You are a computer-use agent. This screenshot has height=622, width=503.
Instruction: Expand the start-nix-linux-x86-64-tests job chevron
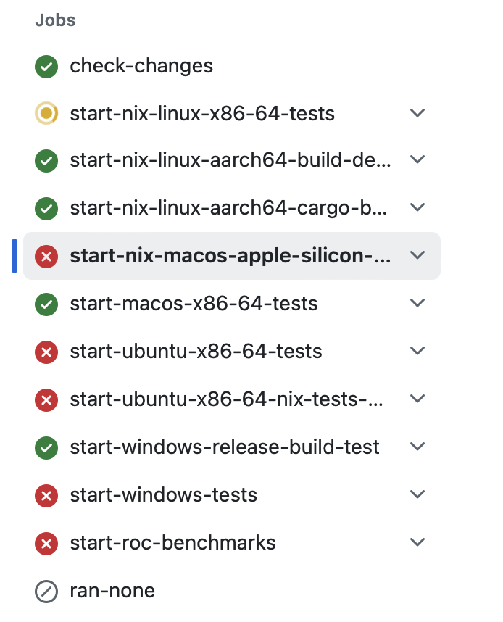(x=417, y=113)
